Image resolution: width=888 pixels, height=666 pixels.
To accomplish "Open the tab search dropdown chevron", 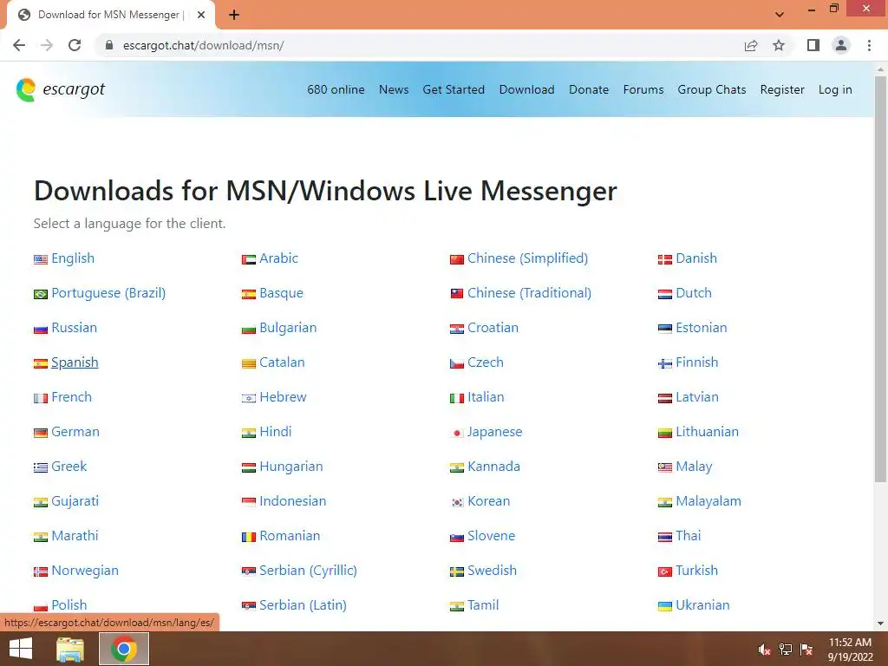I will (x=780, y=15).
